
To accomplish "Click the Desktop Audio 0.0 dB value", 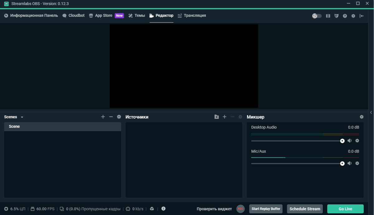I will pyautogui.click(x=353, y=127).
